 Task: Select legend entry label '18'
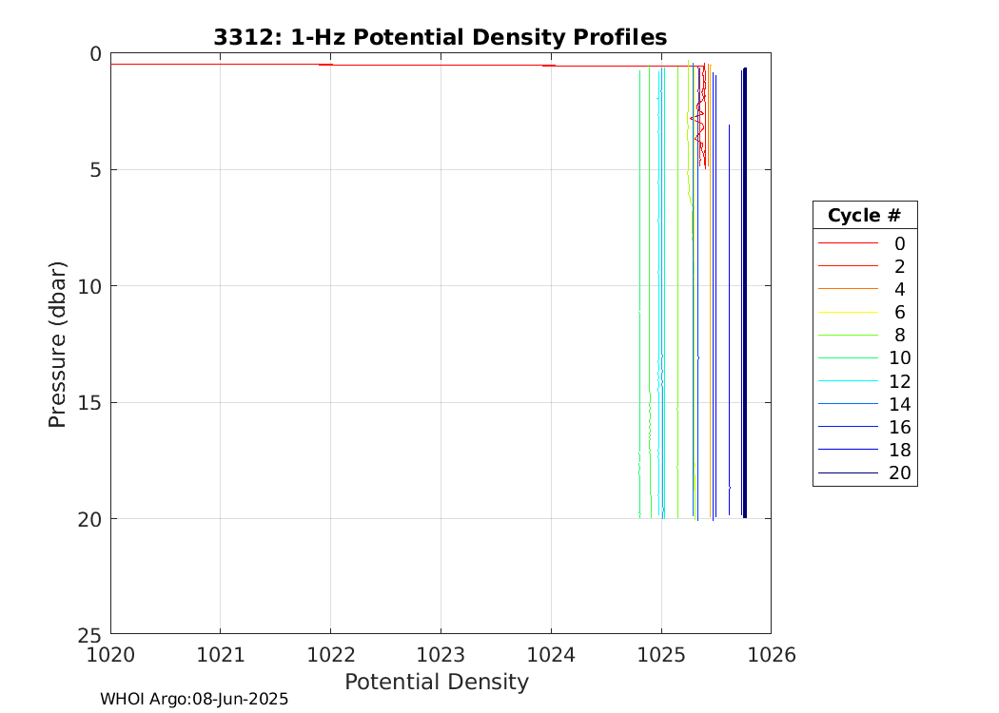point(900,450)
